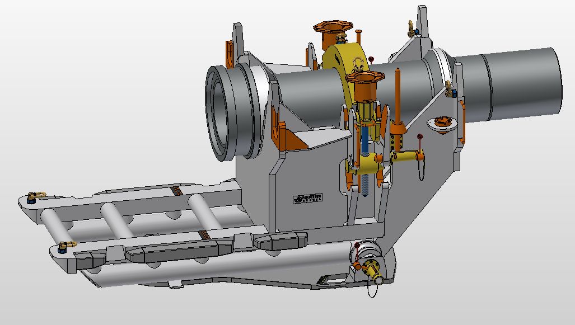Select the lower left shackle on the skid

coord(67,246)
